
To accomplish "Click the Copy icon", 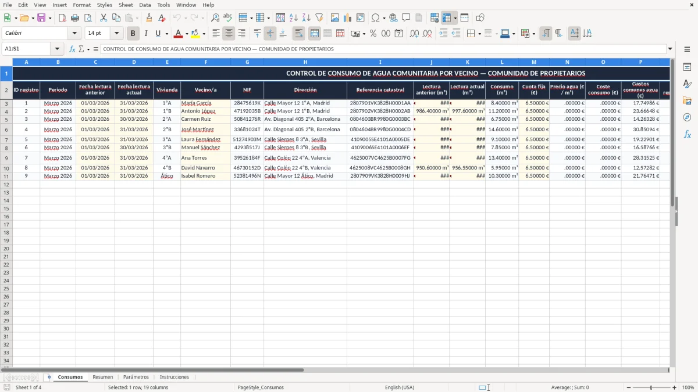I will click(116, 18).
